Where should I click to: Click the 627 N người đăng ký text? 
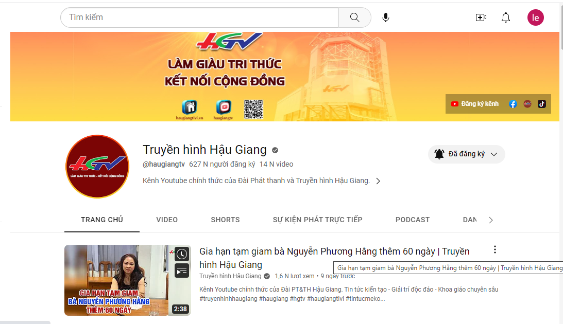click(222, 164)
